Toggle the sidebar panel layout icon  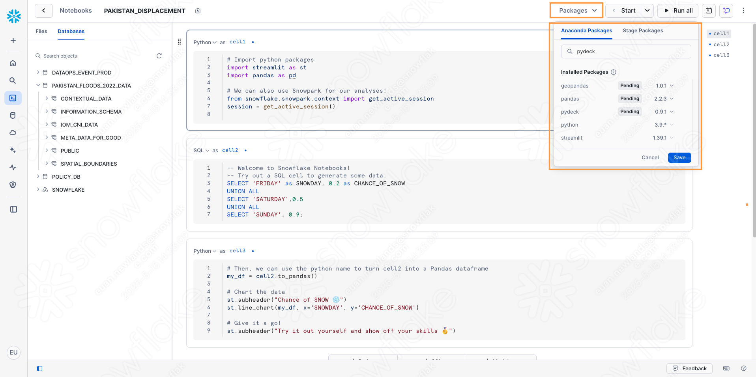tap(13, 209)
